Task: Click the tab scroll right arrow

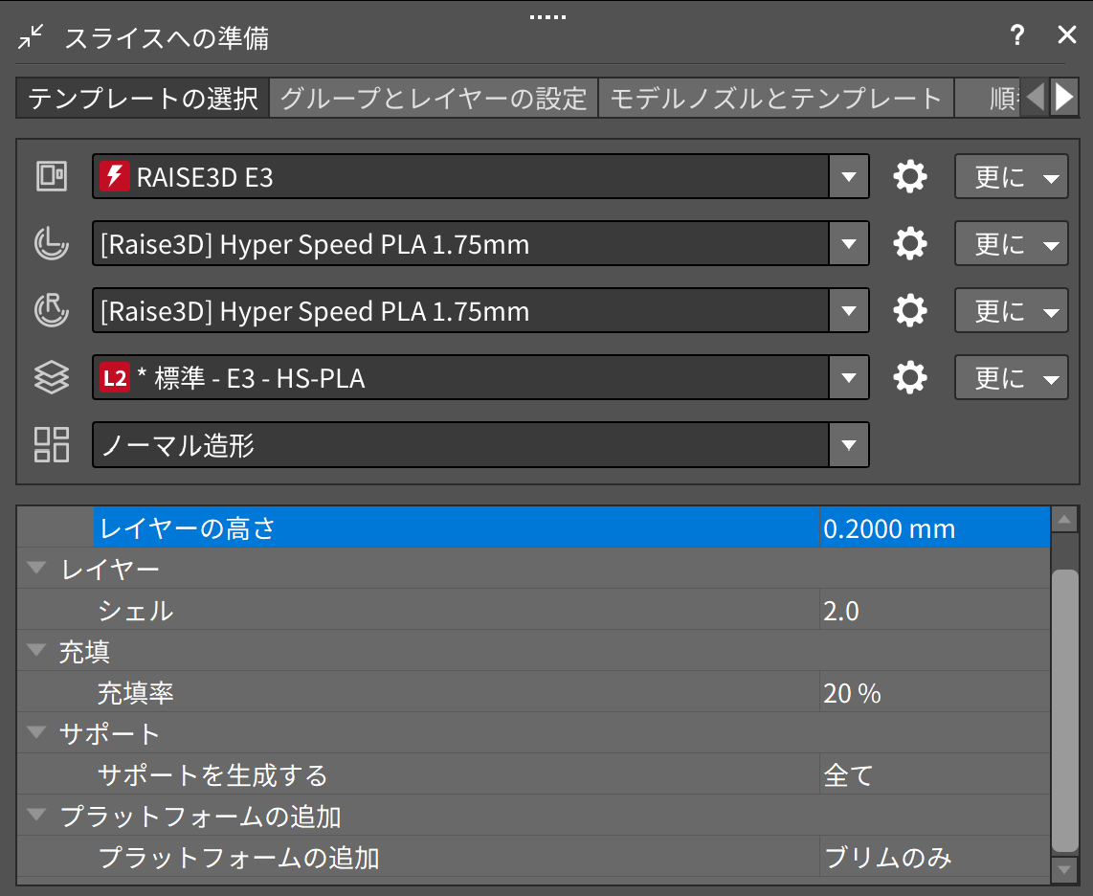Action: tap(1064, 98)
